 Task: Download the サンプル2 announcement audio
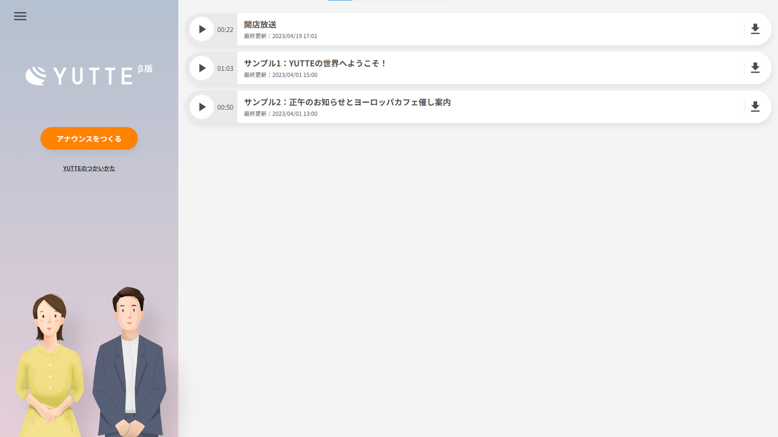point(755,106)
